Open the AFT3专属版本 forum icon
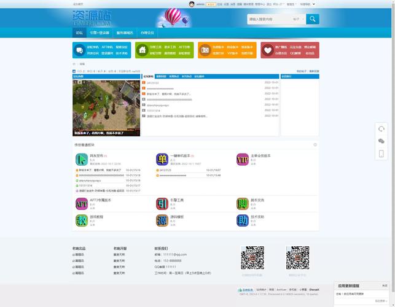Screen dimensions: 395x307 (x=81, y=203)
